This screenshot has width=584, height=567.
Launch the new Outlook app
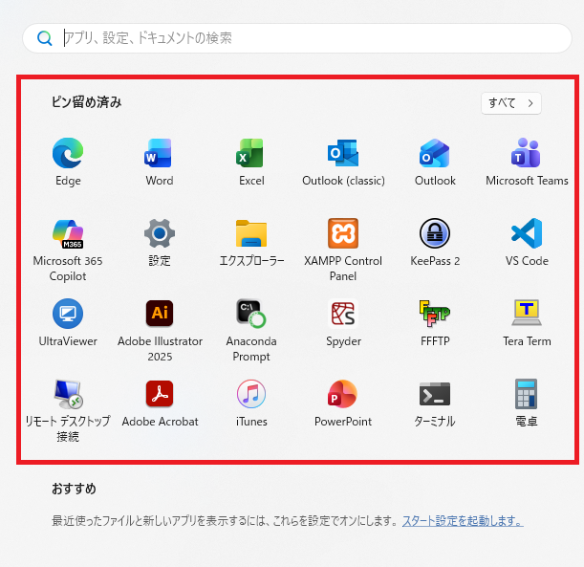pos(435,153)
